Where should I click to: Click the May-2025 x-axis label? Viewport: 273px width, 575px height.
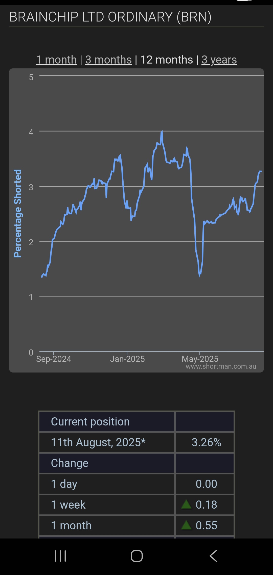click(x=200, y=359)
